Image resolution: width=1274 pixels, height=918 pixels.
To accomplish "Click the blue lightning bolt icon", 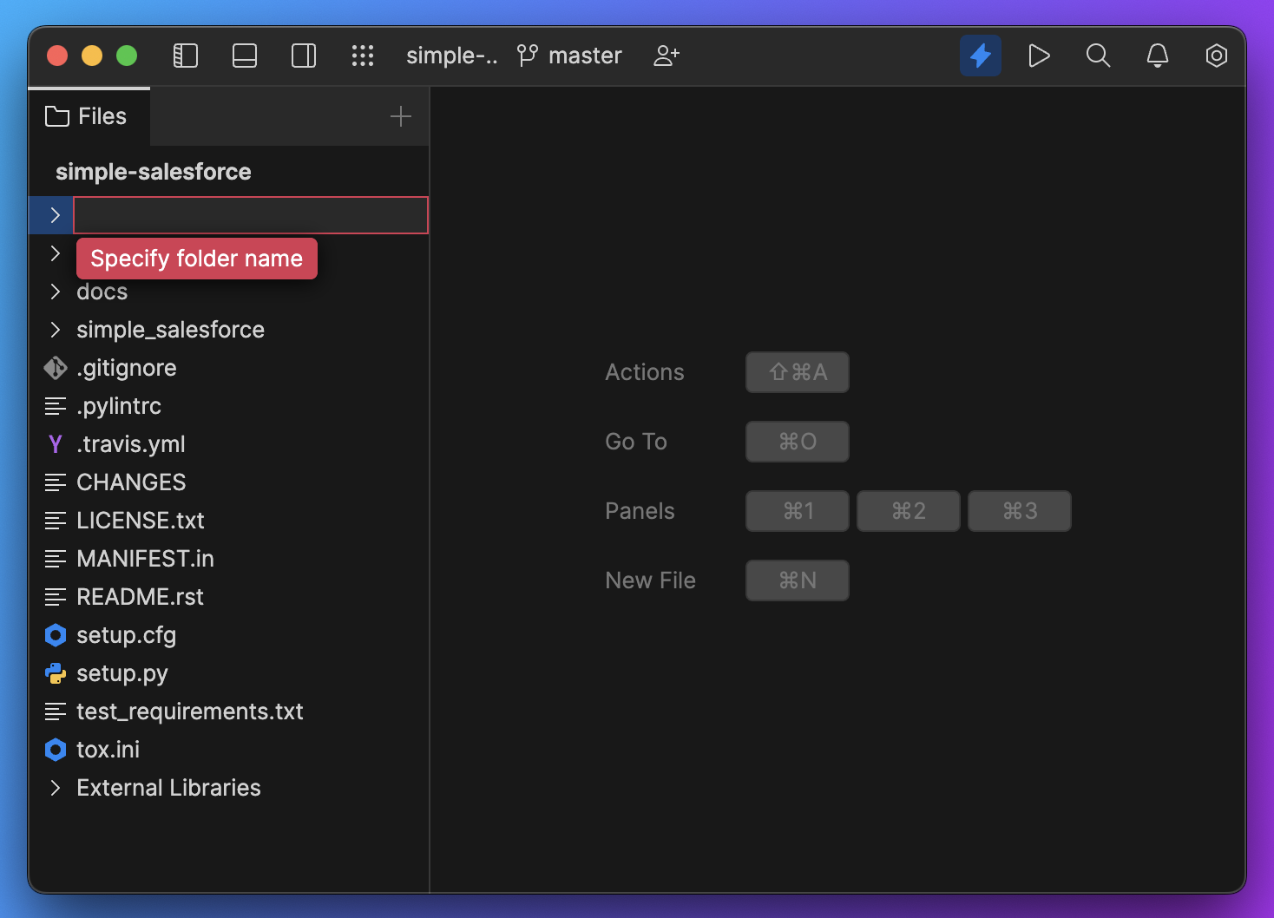I will pyautogui.click(x=981, y=56).
